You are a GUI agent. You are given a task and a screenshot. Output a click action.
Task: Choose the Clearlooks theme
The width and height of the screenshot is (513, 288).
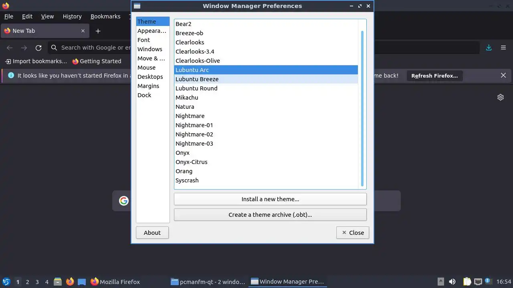(x=266, y=42)
